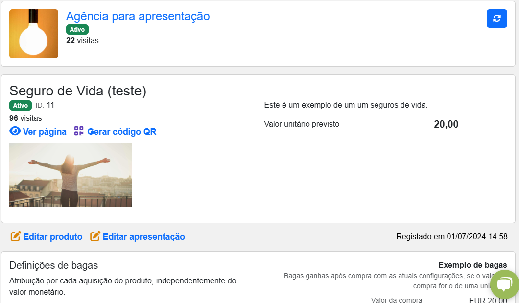
Task: Click the blue refresh icon button
Action: 496,19
